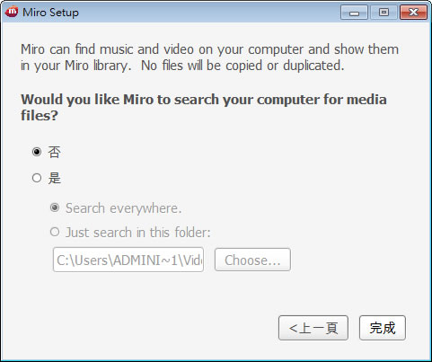Screen dimensions: 432x362
Task: Select the Just search in this folder radio
Action: pyautogui.click(x=55, y=232)
